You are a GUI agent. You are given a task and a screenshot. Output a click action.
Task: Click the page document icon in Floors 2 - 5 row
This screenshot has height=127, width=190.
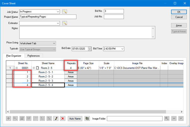click(x=38, y=68)
